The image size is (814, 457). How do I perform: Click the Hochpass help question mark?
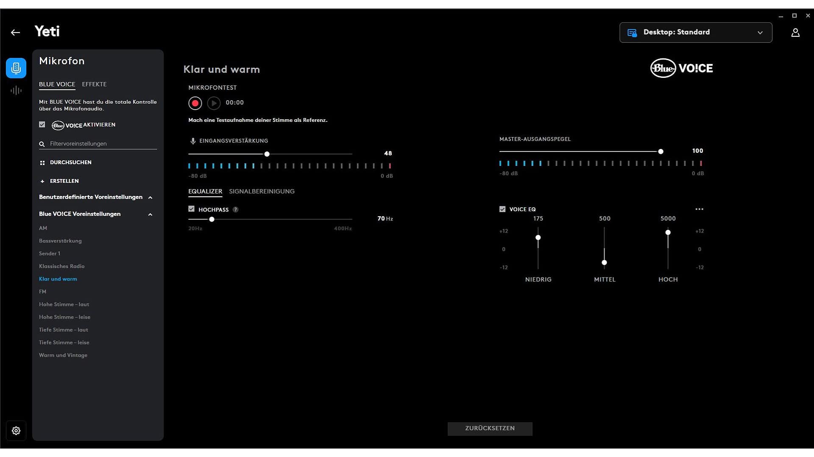pyautogui.click(x=236, y=209)
